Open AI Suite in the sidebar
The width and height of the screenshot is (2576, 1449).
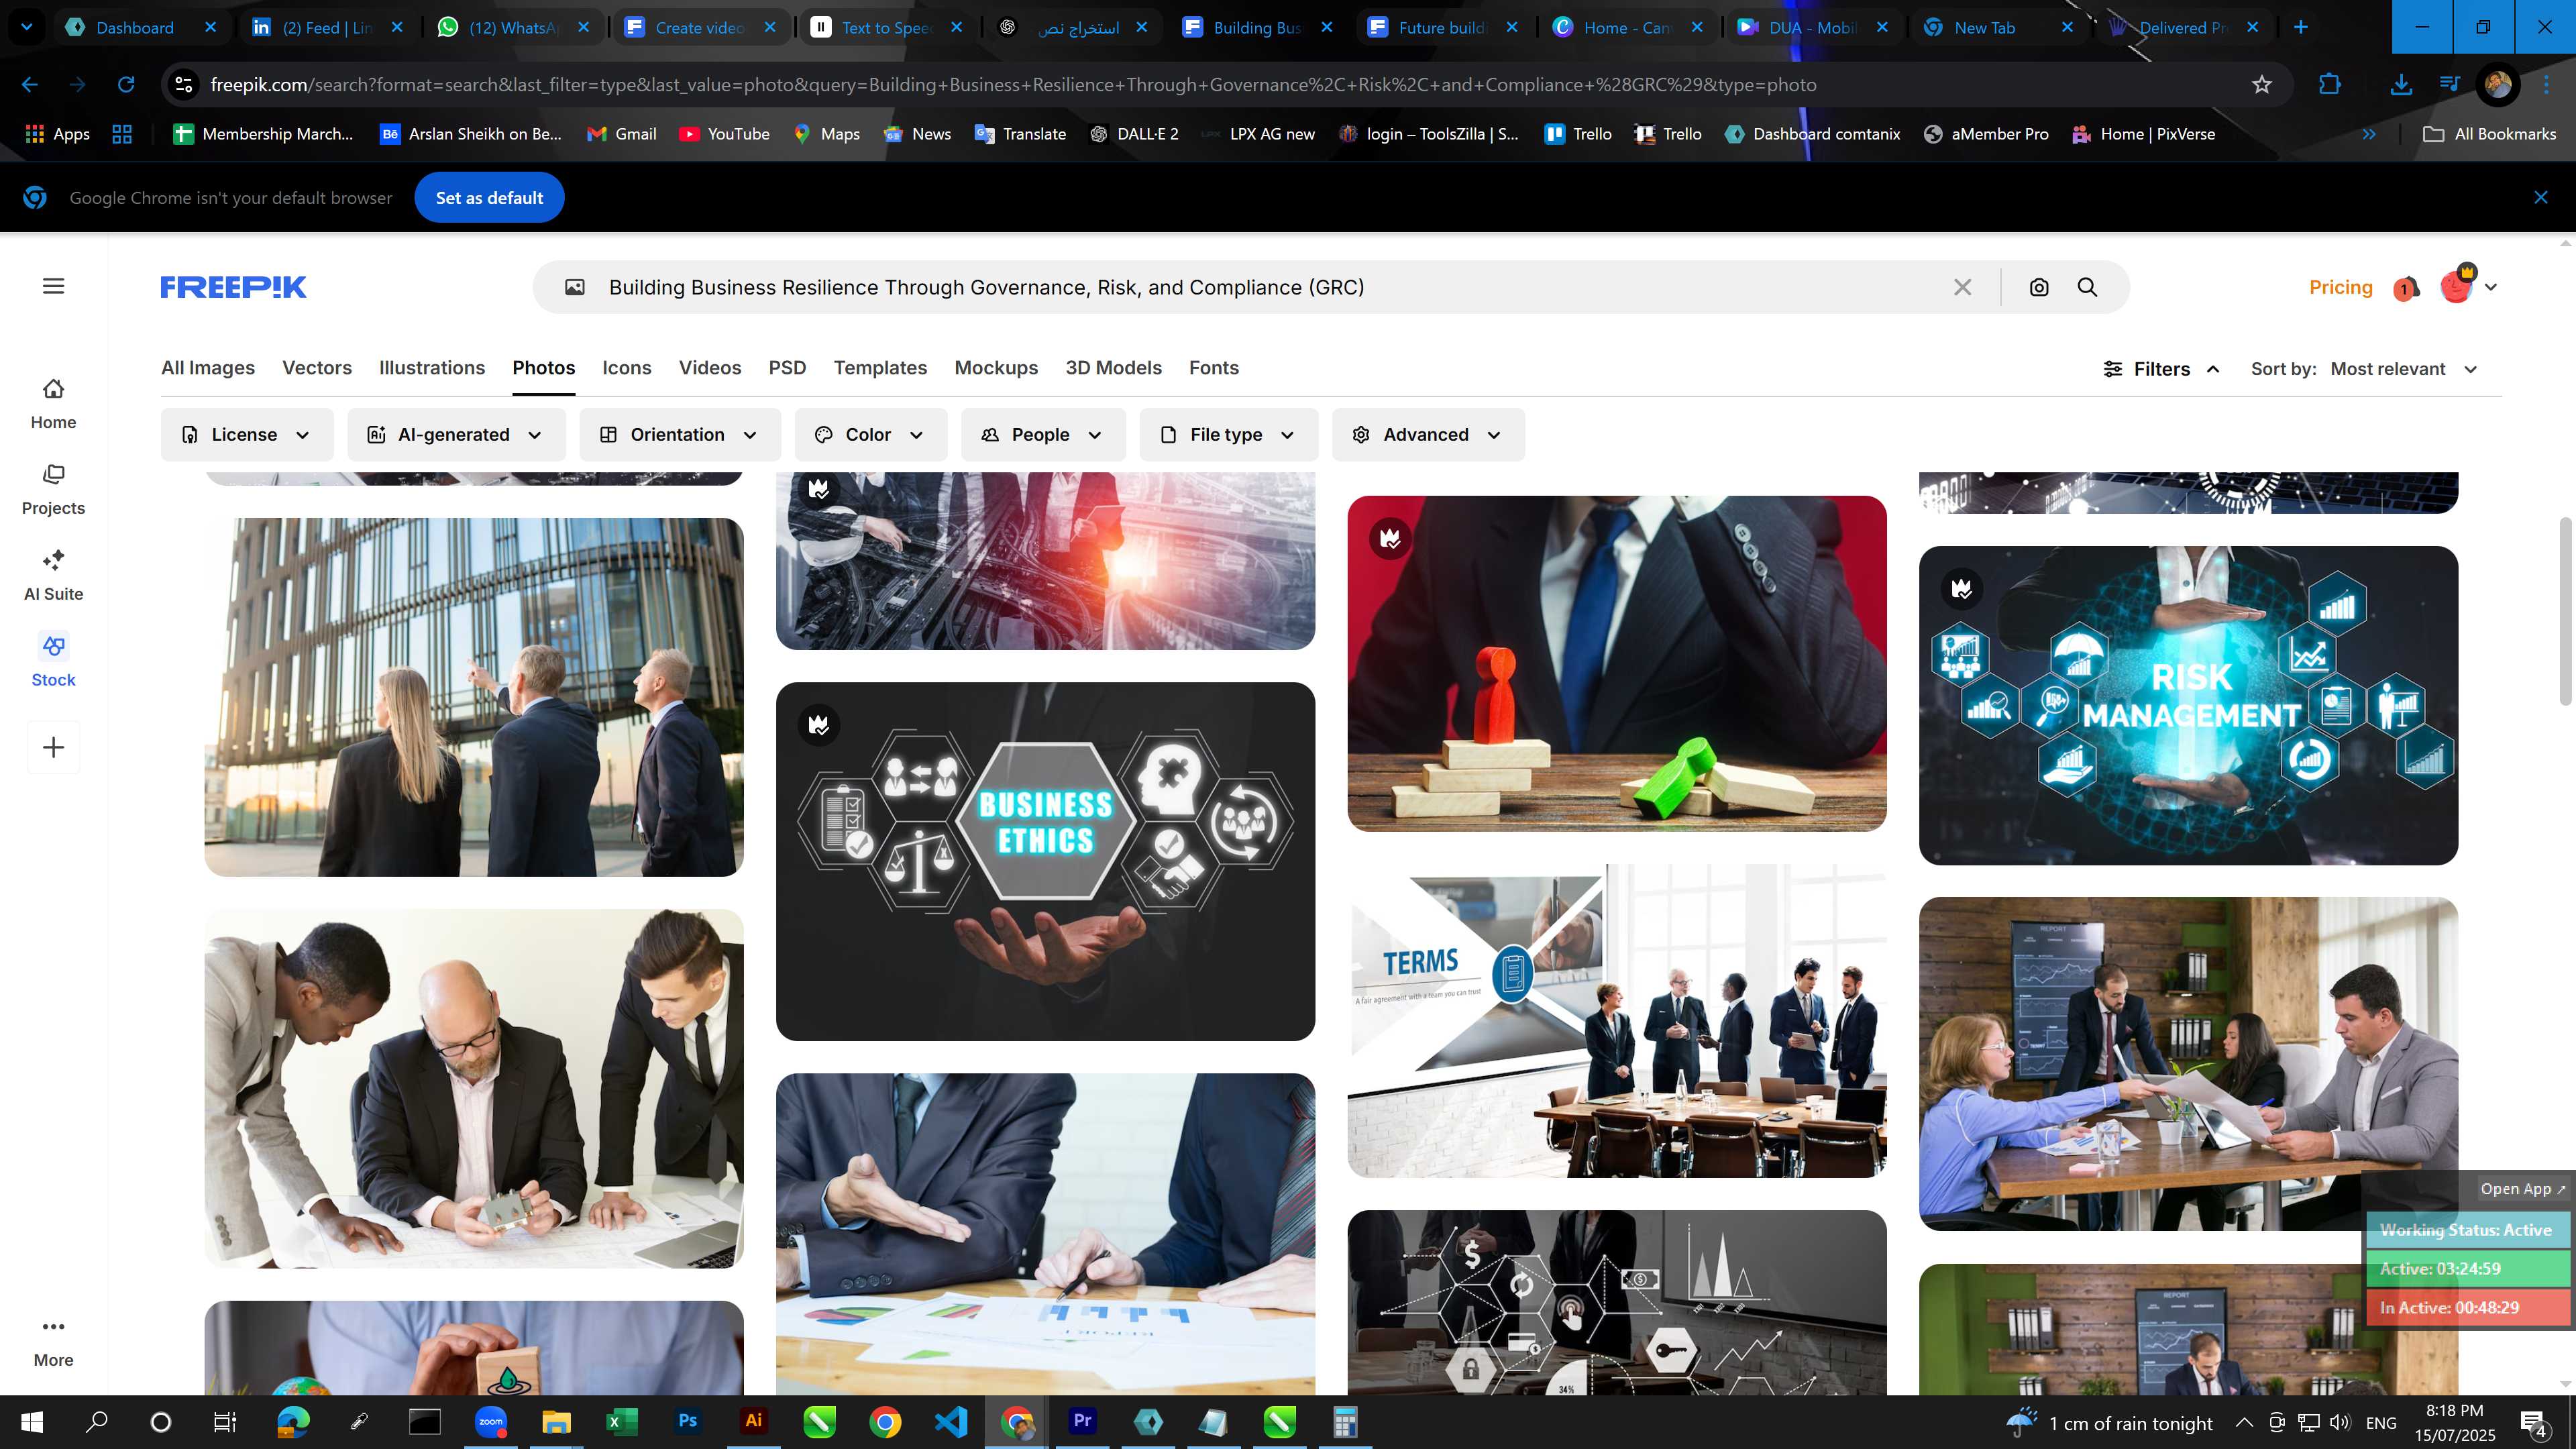(x=53, y=576)
